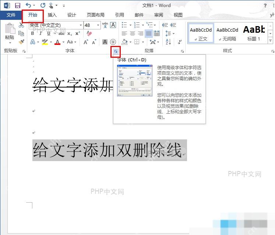Screen dimensions: 275x235
Task: Switch to 审阅 Review tab
Action: pos(159,15)
